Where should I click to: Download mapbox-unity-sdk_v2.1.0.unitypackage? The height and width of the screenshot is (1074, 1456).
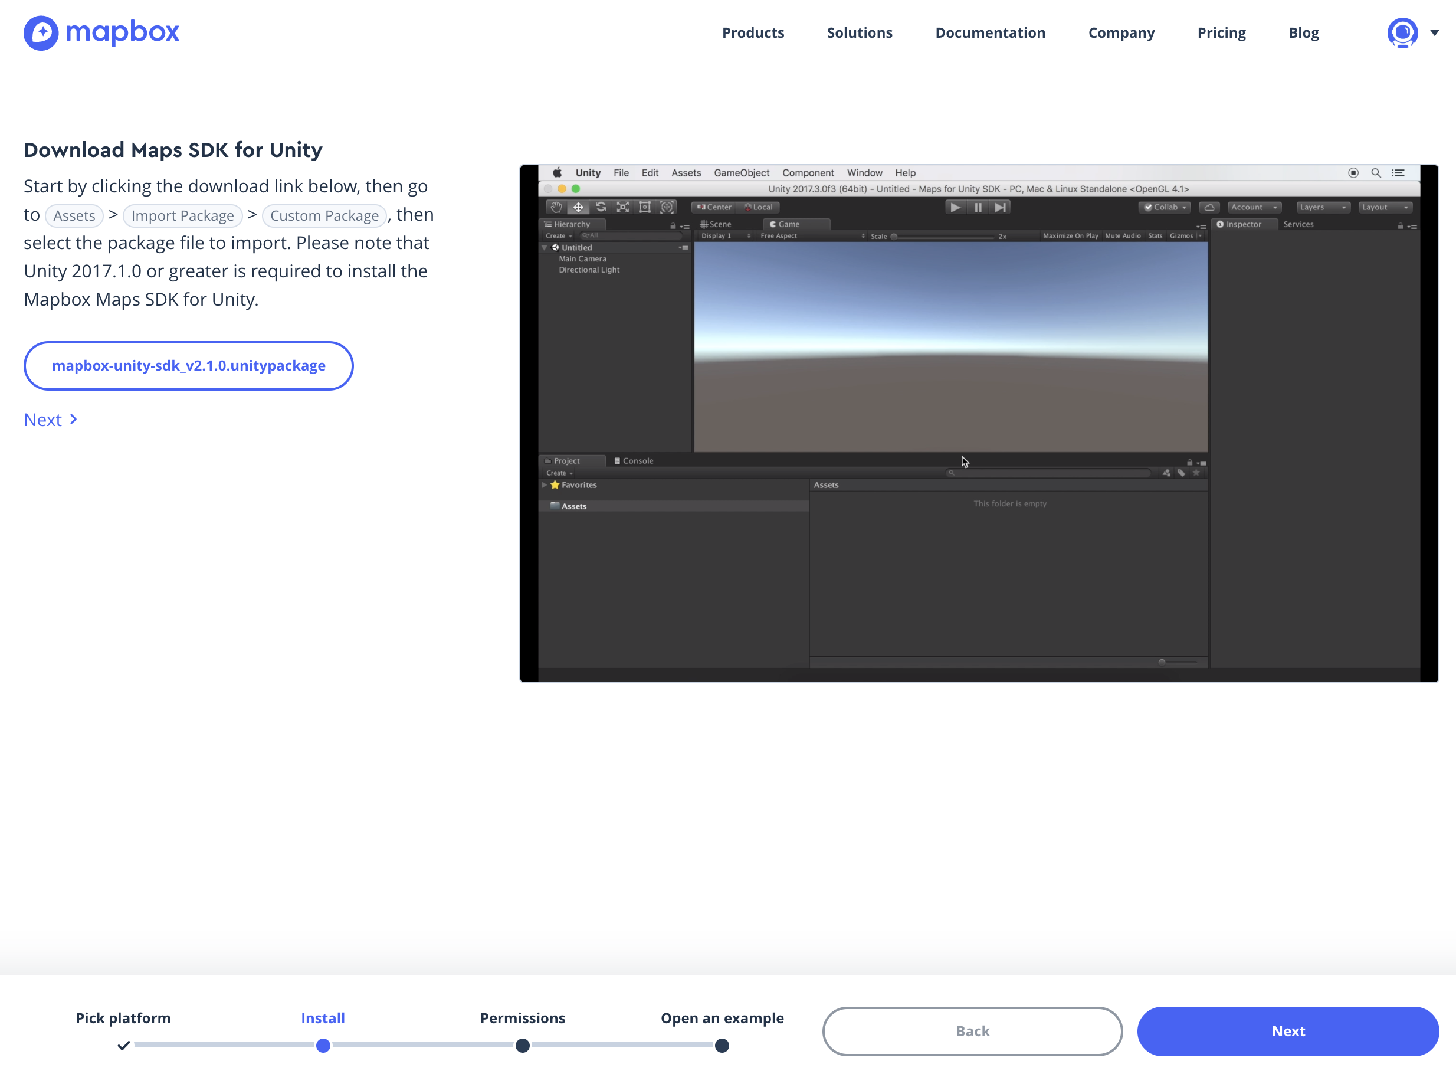pyautogui.click(x=189, y=365)
